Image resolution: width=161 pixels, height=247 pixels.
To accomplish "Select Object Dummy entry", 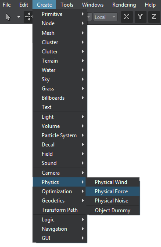I will (112, 210).
